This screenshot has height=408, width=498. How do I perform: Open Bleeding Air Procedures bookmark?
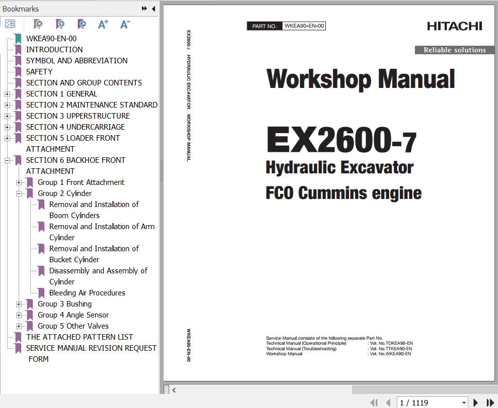87,293
